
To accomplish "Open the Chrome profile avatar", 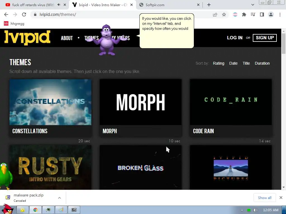I will pyautogui.click(x=271, y=14).
